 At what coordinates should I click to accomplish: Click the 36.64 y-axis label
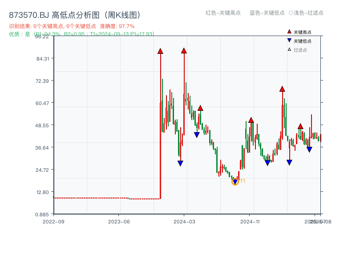(x=42, y=148)
